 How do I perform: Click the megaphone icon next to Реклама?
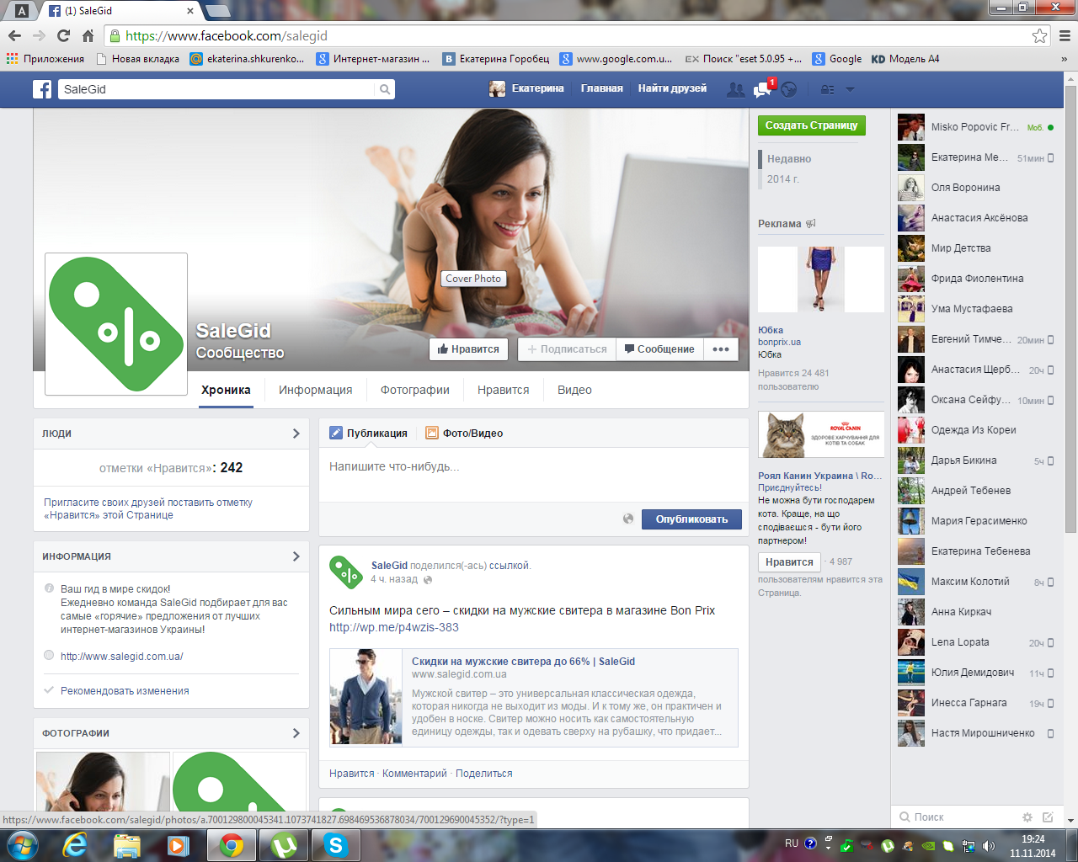point(811,224)
